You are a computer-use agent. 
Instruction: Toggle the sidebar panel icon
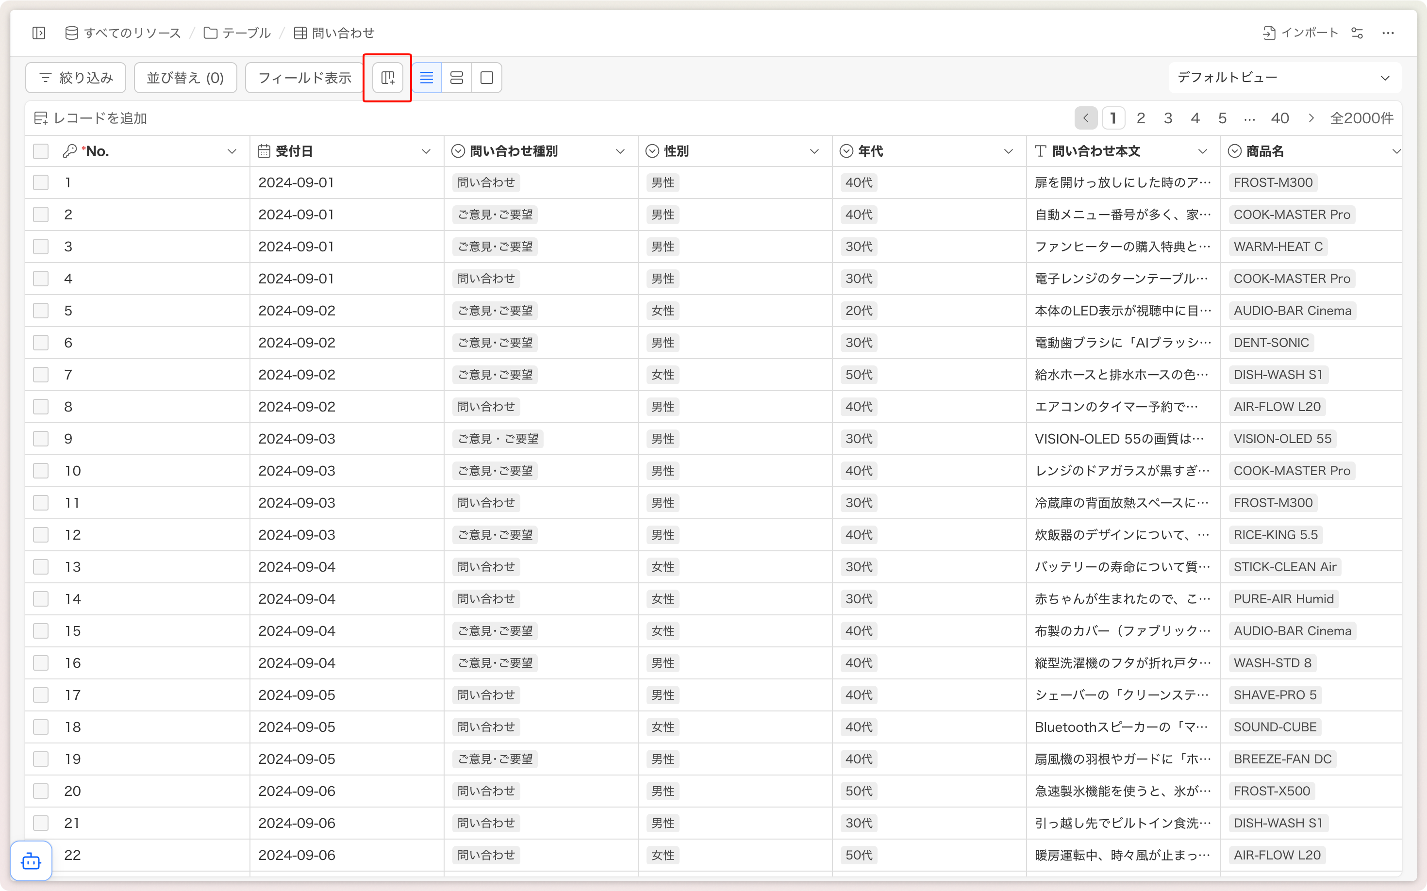[39, 33]
